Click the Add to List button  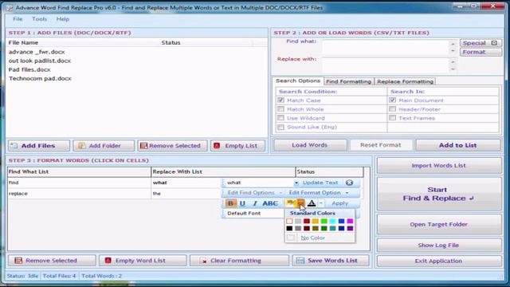click(457, 145)
